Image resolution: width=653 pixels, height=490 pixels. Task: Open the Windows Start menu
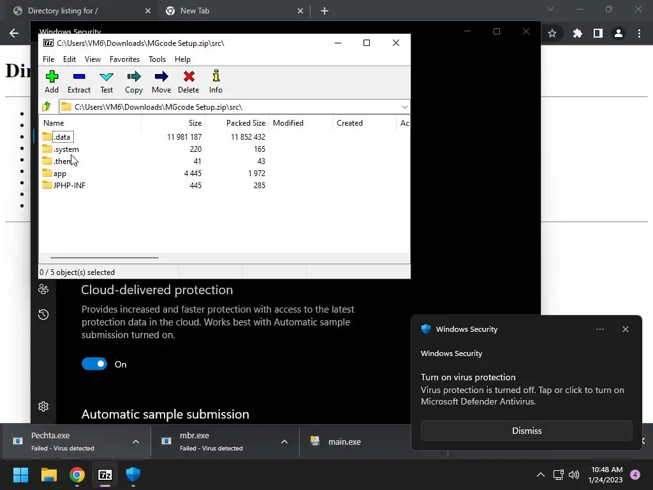pyautogui.click(x=20, y=475)
